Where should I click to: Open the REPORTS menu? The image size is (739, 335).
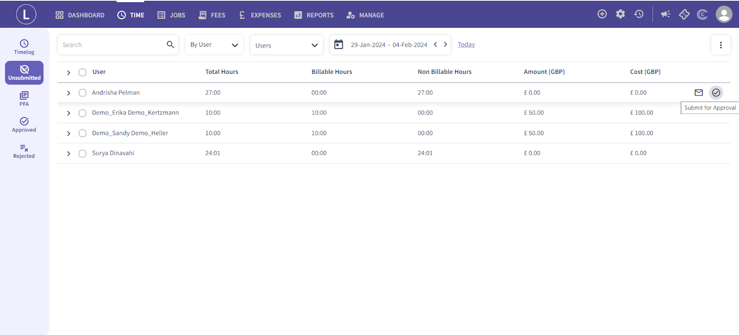[x=314, y=15]
